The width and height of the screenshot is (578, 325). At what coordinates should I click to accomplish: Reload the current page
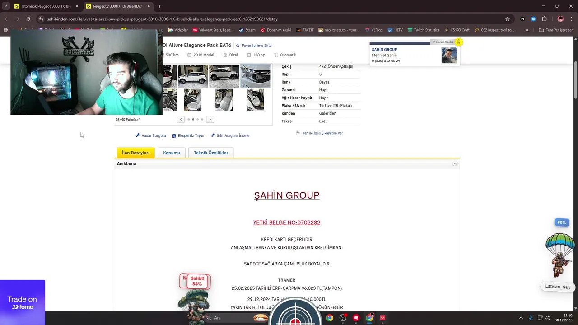click(x=28, y=19)
